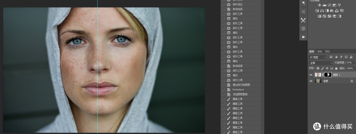Open the 67% opacity slider dropdown arrow
Image resolution: width=356 pixels, height=134 pixels.
(x=355, y=63)
